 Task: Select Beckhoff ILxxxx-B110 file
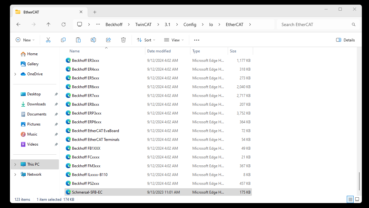click(158, 175)
